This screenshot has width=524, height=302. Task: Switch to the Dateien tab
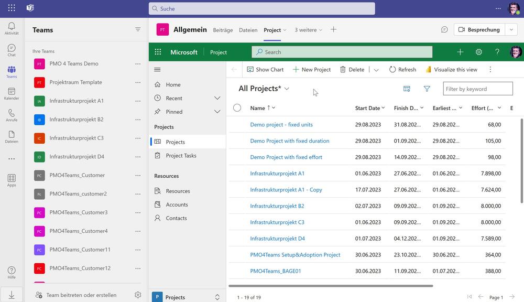(x=248, y=30)
